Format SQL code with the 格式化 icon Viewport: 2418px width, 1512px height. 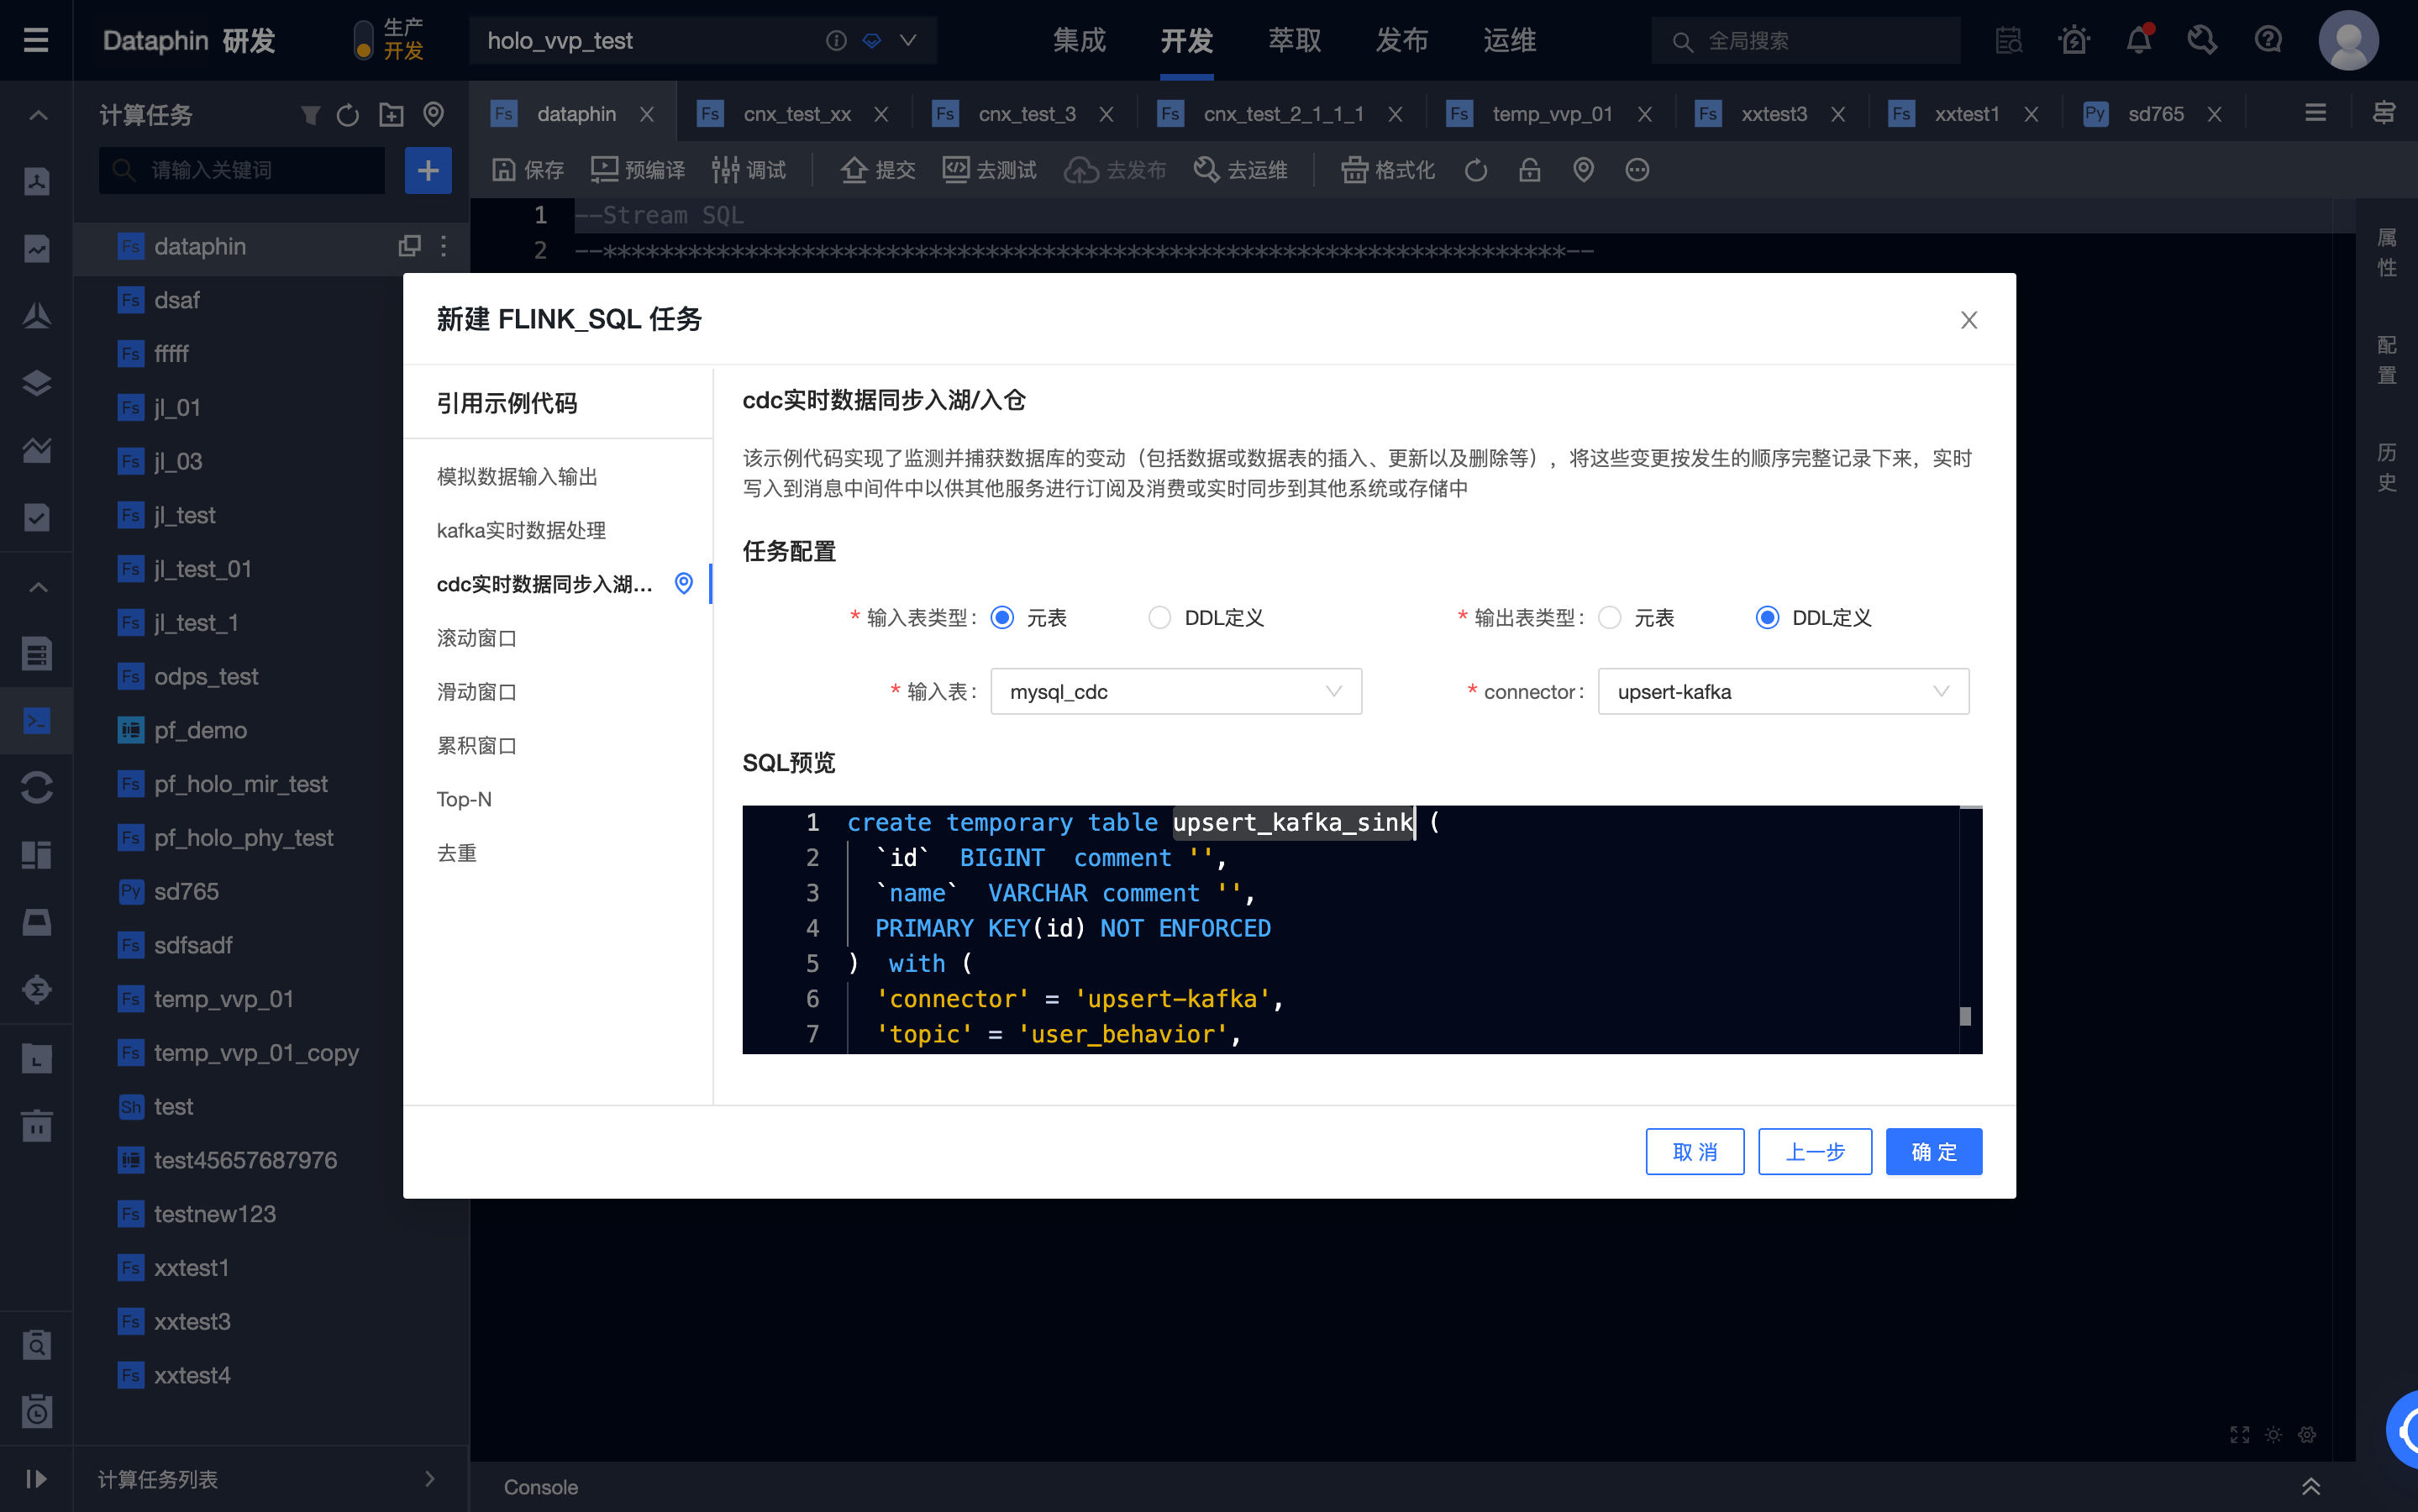[x=1385, y=169]
